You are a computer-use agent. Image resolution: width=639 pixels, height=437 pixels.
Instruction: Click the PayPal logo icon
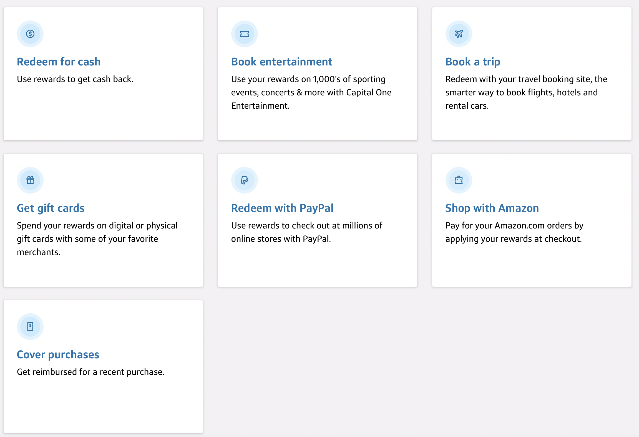245,180
